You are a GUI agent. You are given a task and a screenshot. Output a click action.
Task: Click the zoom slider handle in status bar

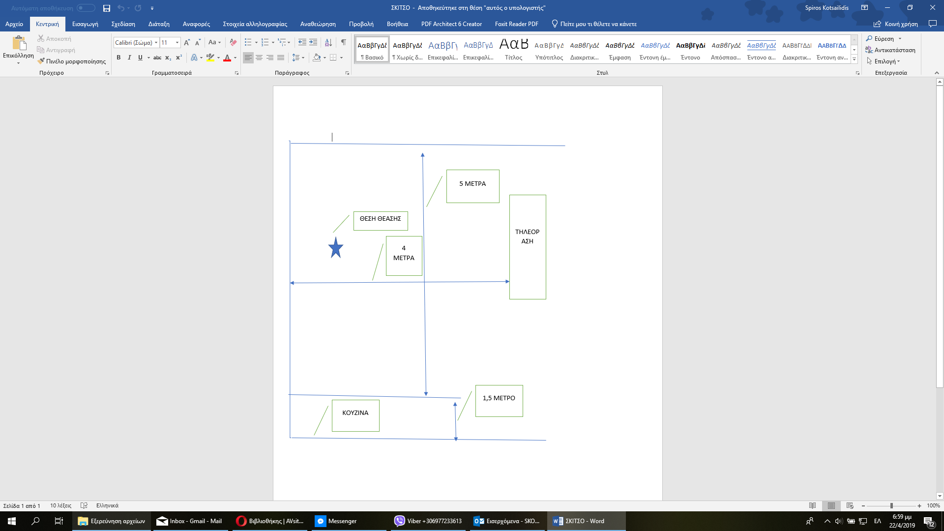tap(891, 505)
